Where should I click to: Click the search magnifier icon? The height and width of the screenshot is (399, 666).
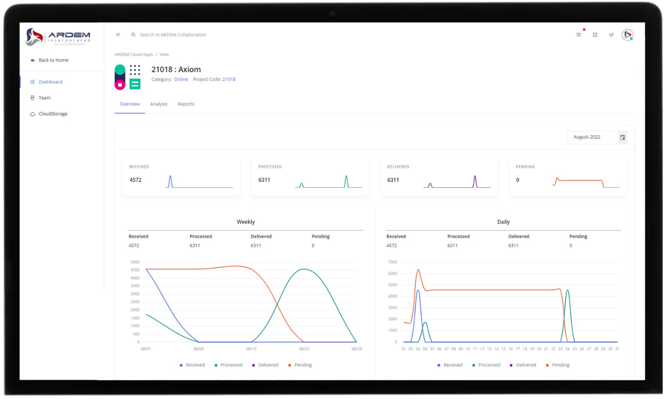pos(133,34)
